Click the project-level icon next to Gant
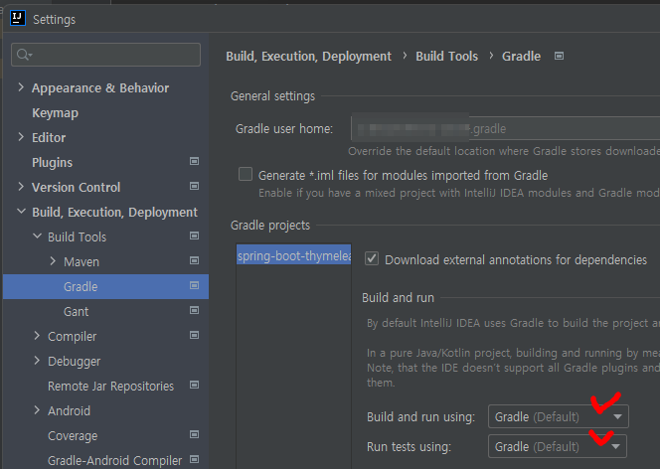The width and height of the screenshot is (660, 469). pyautogui.click(x=194, y=310)
